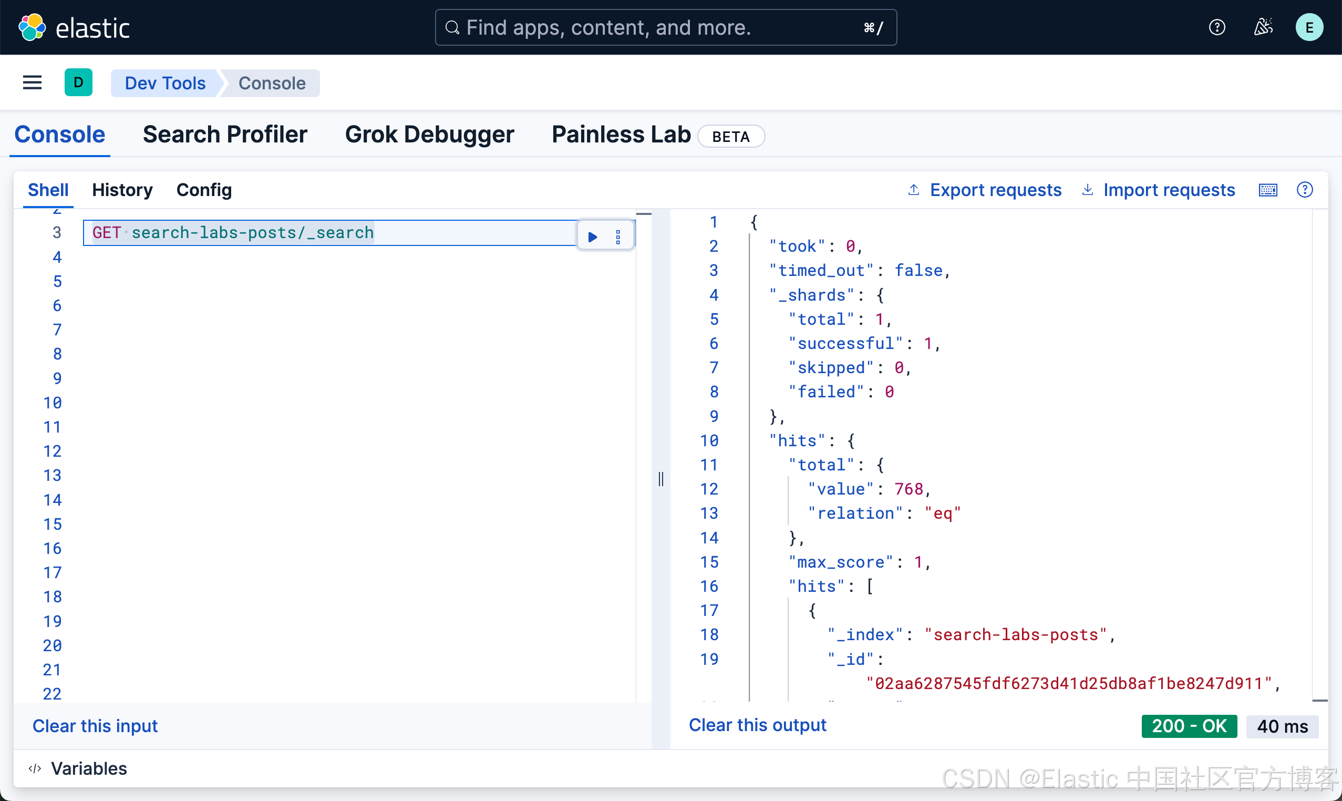The height and width of the screenshot is (801, 1342).
Task: Open the Config tab
Action: click(204, 190)
